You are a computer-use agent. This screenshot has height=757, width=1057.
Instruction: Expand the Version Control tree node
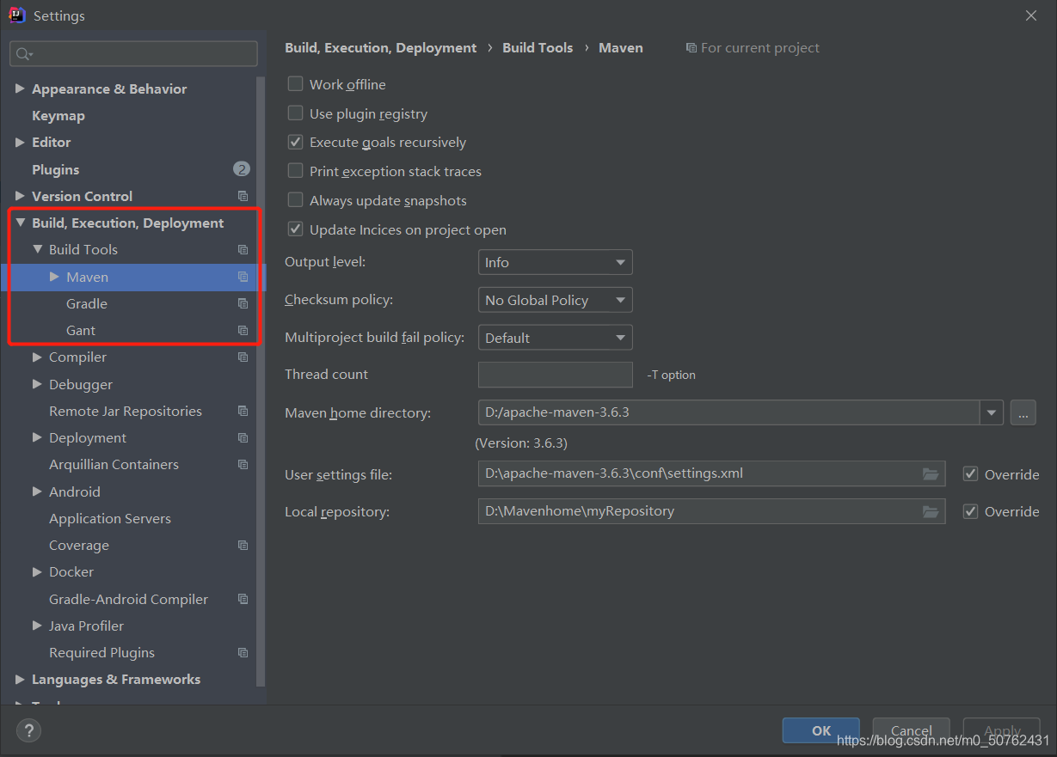pos(20,196)
